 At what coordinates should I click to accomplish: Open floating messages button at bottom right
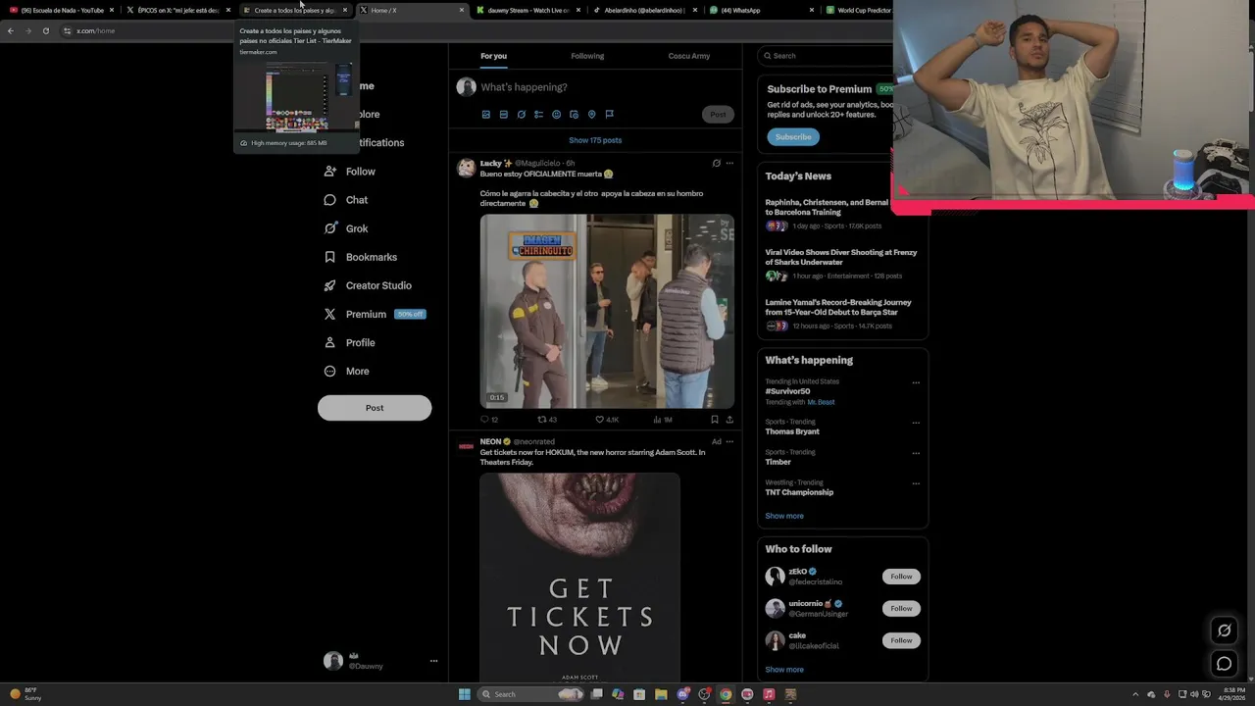coord(1224,664)
